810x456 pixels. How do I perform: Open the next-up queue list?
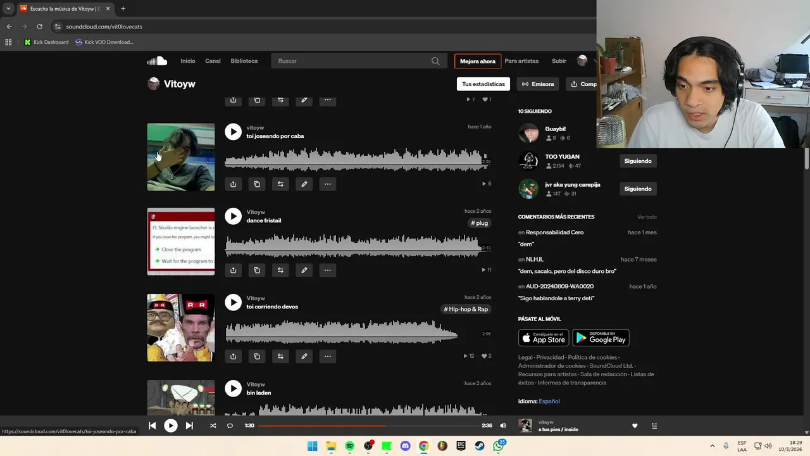[654, 426]
